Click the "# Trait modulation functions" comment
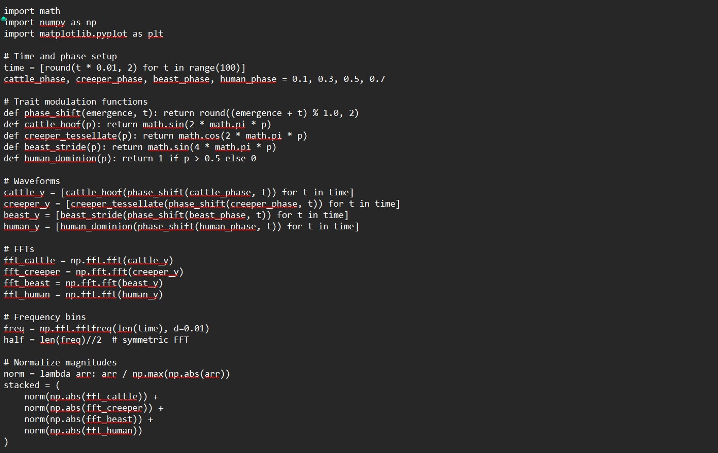This screenshot has height=453, width=718. [x=75, y=102]
